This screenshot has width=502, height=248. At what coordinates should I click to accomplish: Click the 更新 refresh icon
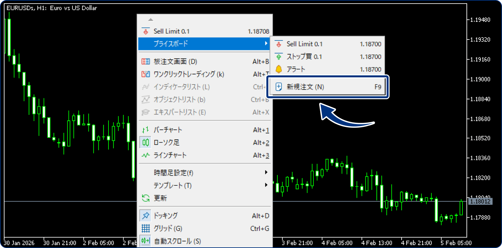(x=146, y=198)
